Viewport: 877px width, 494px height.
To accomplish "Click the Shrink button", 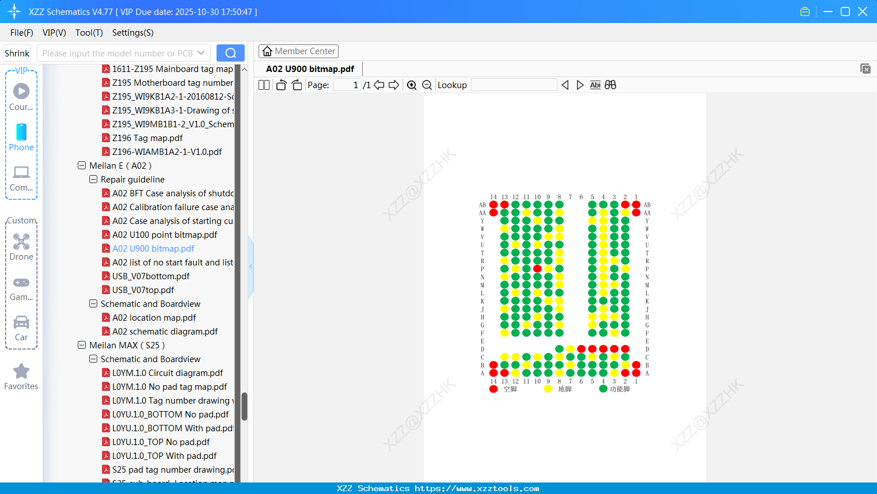I will 17,53.
